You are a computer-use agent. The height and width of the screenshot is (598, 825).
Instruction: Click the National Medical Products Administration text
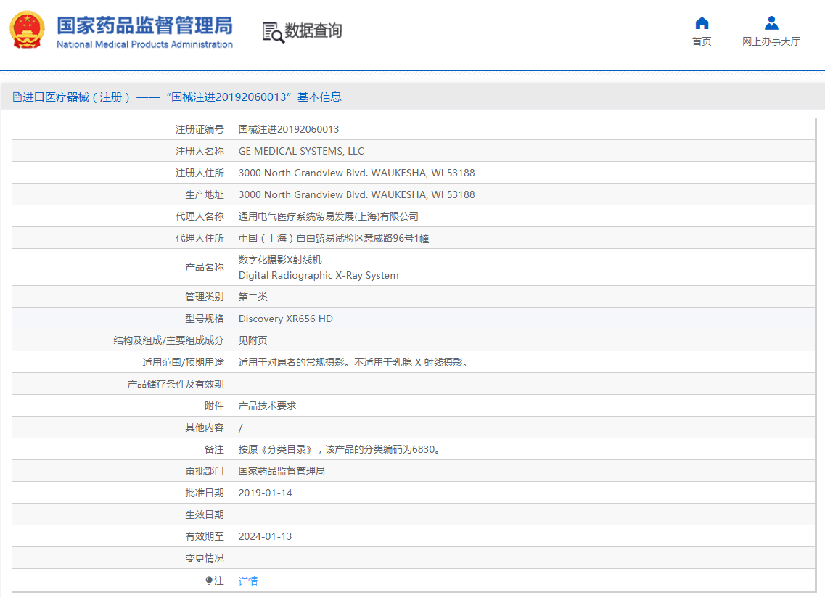click(144, 44)
